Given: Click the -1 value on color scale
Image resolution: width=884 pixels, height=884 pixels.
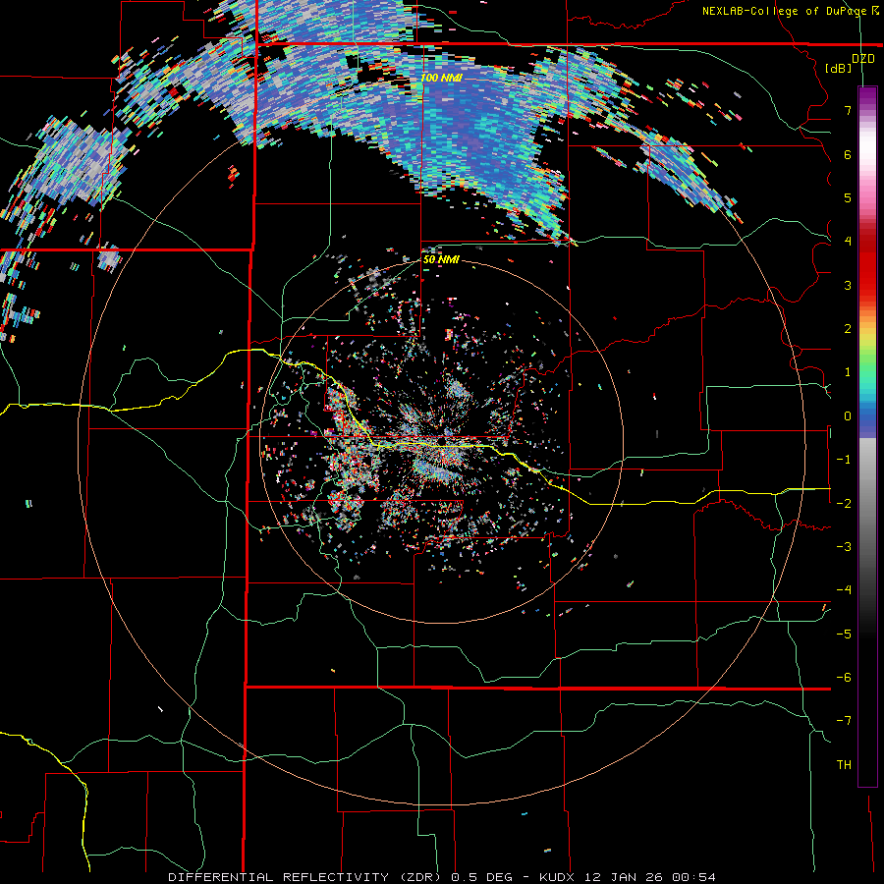Looking at the screenshot, I should [844, 460].
